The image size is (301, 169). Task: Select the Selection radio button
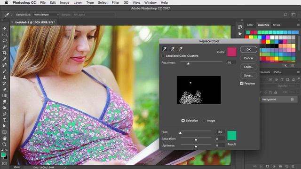pyautogui.click(x=183, y=121)
